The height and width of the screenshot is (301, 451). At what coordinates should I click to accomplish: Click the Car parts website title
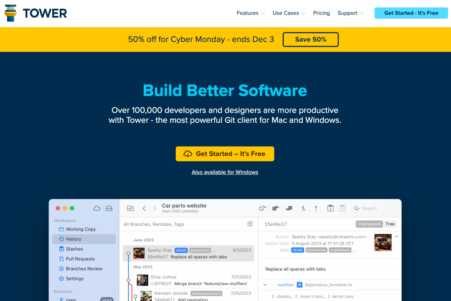(x=184, y=205)
